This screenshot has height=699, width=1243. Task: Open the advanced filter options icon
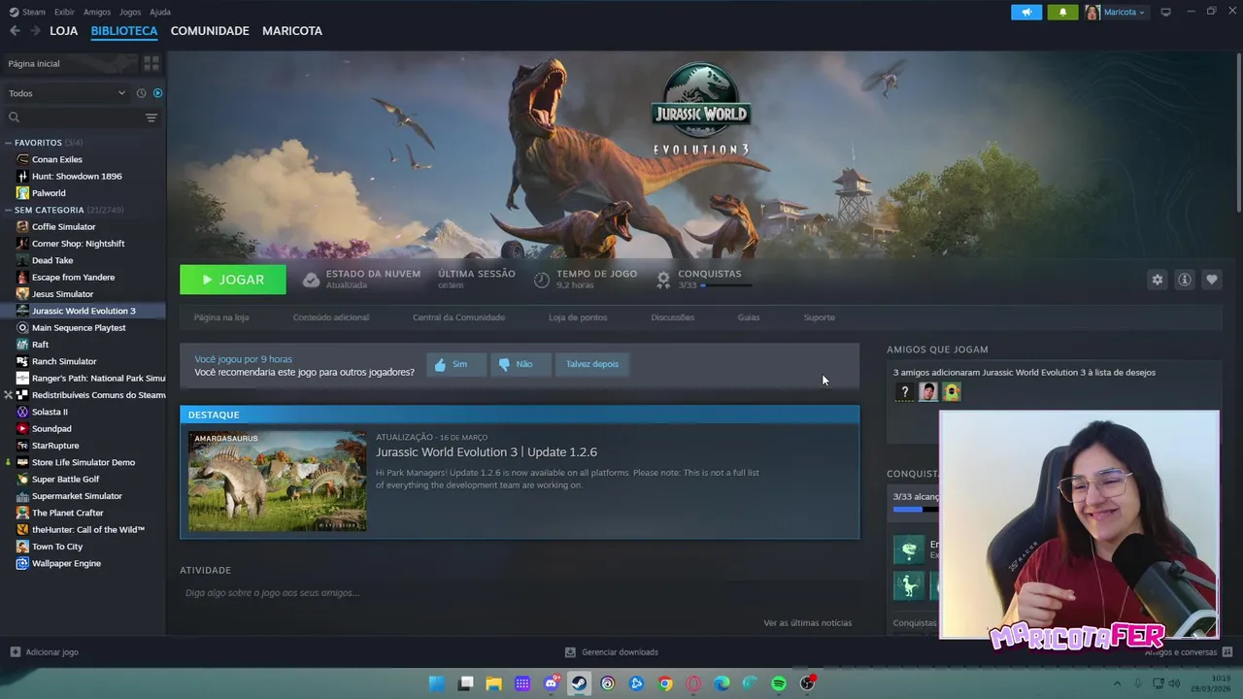click(151, 117)
